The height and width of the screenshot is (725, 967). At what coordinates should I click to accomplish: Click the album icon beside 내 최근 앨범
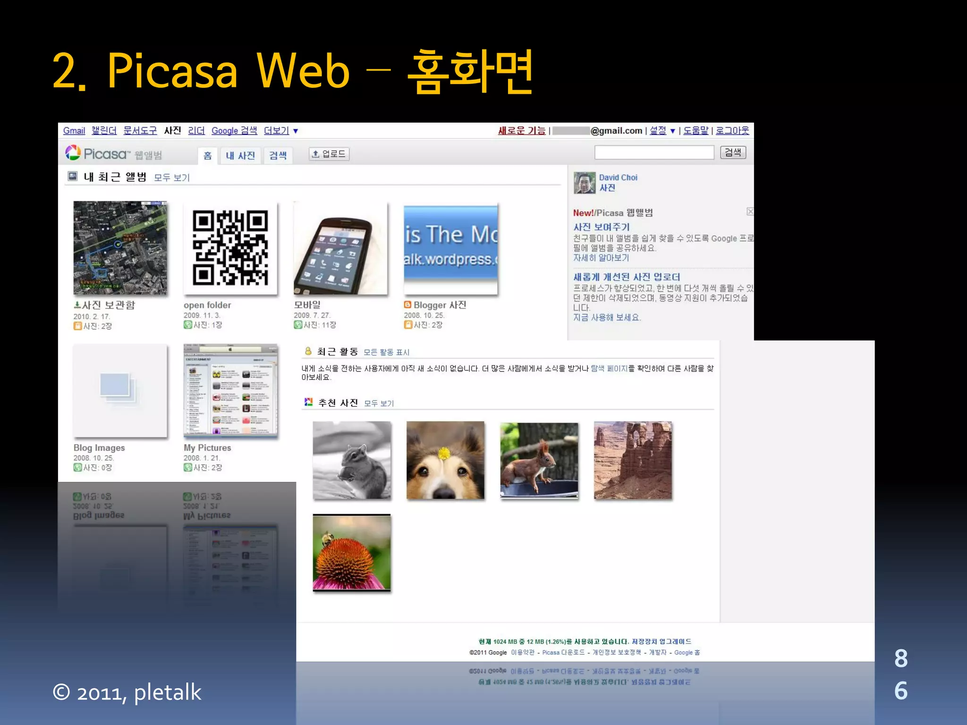(72, 177)
